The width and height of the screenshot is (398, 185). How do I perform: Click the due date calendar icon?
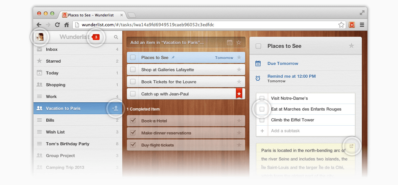258,63
